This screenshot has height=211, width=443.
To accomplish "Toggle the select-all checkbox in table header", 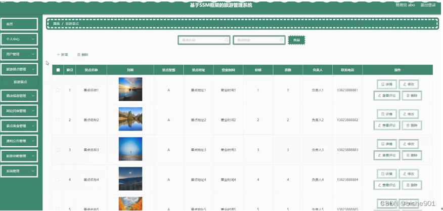I will [58, 70].
